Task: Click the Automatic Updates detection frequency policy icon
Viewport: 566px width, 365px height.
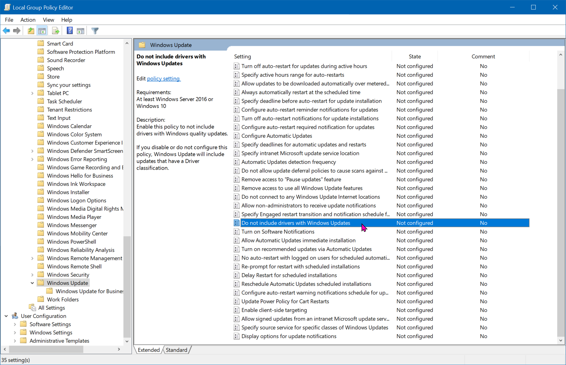Action: click(x=237, y=162)
